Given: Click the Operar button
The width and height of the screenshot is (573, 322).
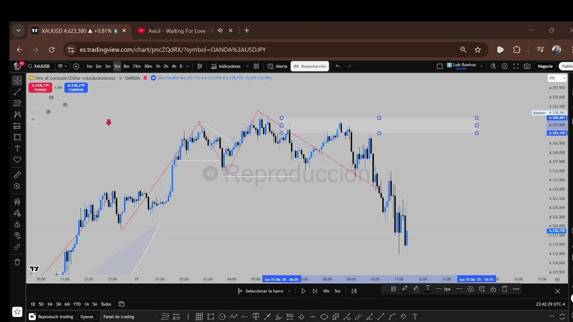Looking at the screenshot, I should 87,317.
